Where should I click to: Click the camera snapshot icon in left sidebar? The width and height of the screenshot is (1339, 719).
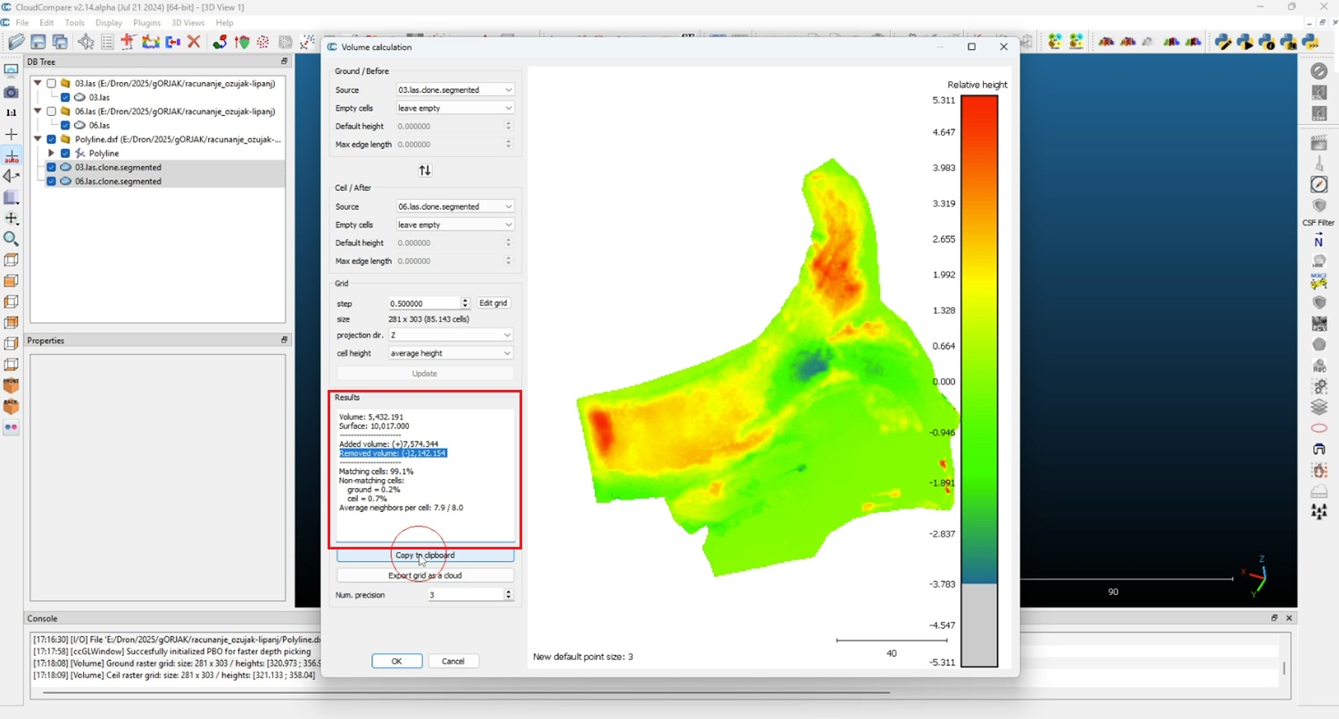click(x=11, y=92)
